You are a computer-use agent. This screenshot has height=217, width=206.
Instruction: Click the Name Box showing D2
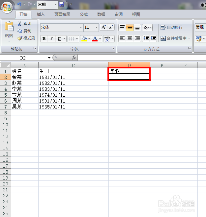(23, 58)
